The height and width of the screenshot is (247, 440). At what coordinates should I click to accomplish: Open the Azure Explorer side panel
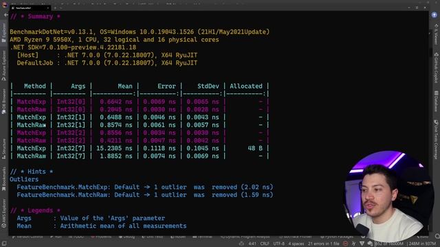pyautogui.click(x=3, y=66)
